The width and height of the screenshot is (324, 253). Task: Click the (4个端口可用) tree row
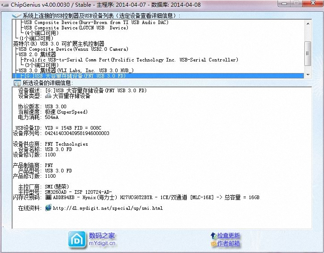(x=42, y=33)
